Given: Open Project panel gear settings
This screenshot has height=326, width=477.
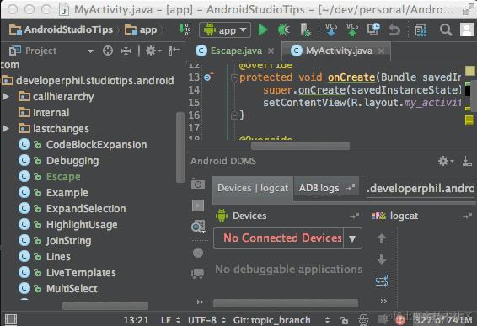Looking at the screenshot, I should point(153,51).
